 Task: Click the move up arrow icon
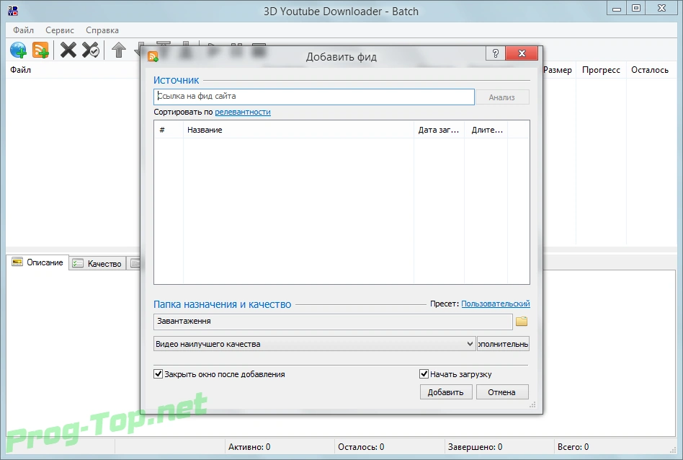pyautogui.click(x=118, y=50)
